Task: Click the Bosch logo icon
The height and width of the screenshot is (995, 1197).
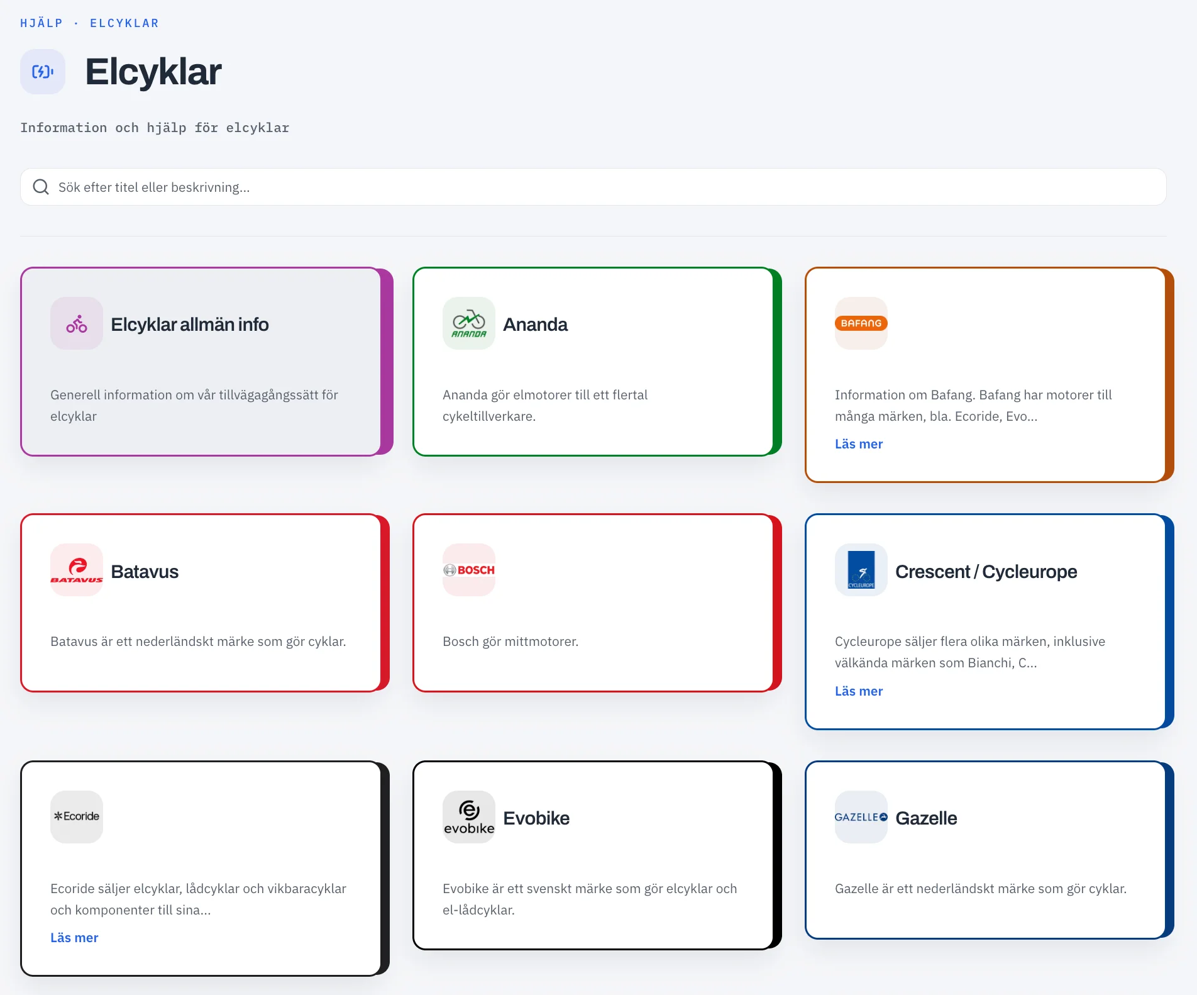Action: coord(469,570)
